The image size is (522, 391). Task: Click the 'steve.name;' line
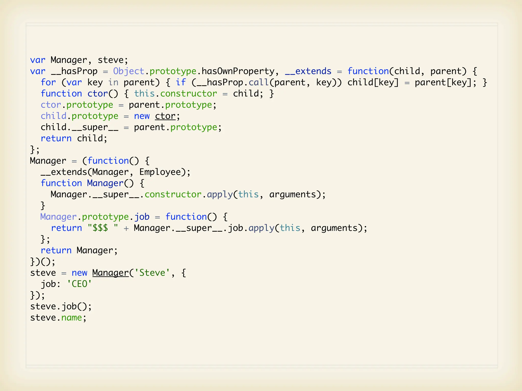[58, 318]
